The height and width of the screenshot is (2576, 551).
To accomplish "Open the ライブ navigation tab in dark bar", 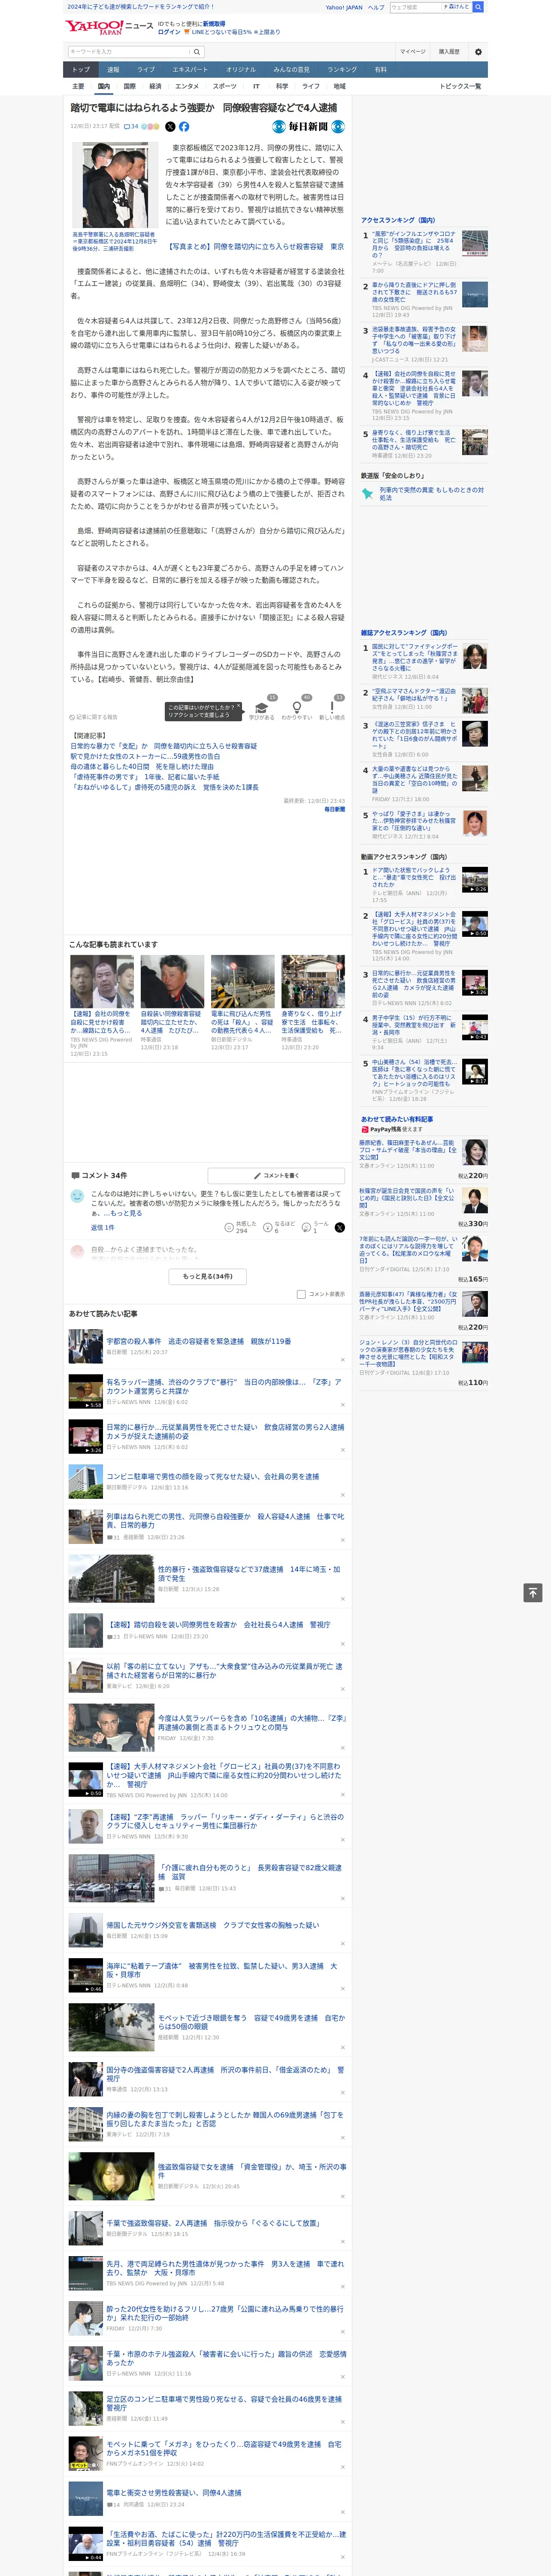I will click(146, 70).
